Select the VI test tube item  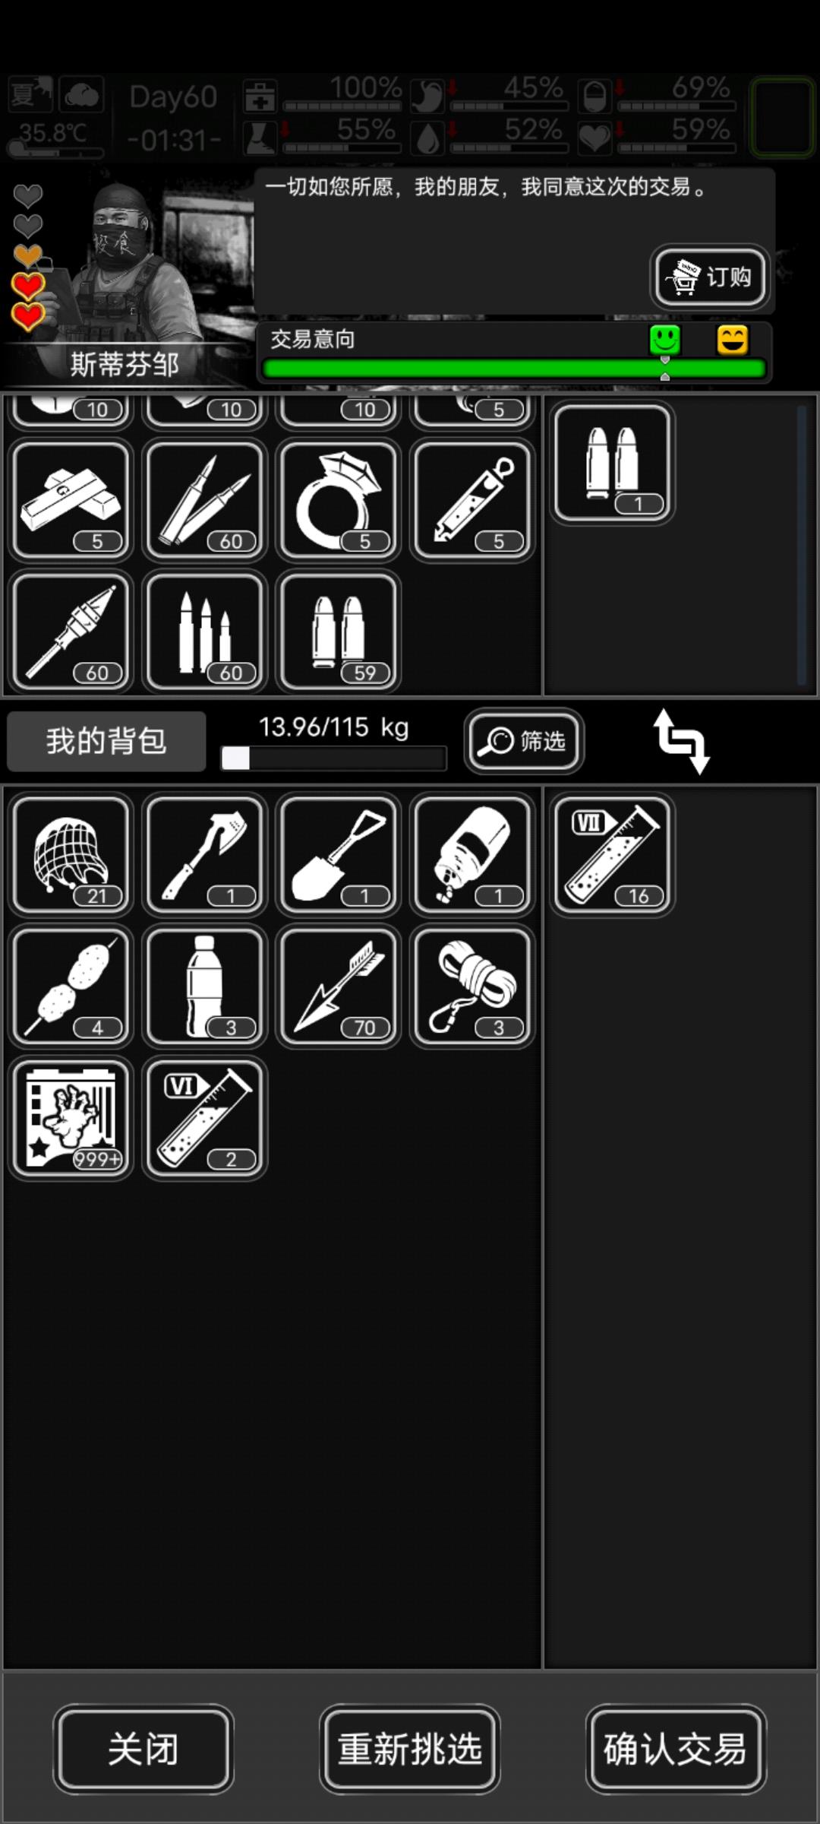coord(205,1118)
